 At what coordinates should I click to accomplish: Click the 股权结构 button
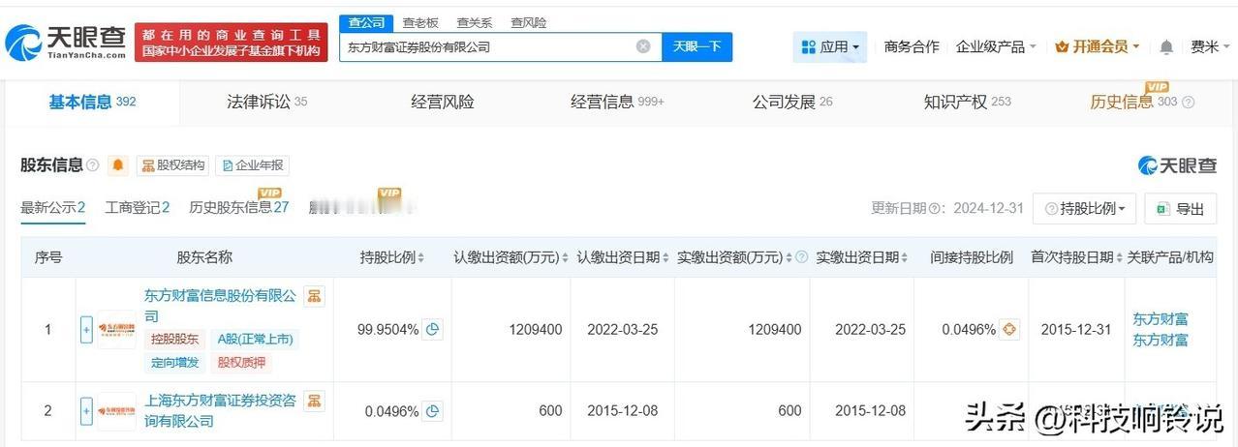pyautogui.click(x=173, y=165)
